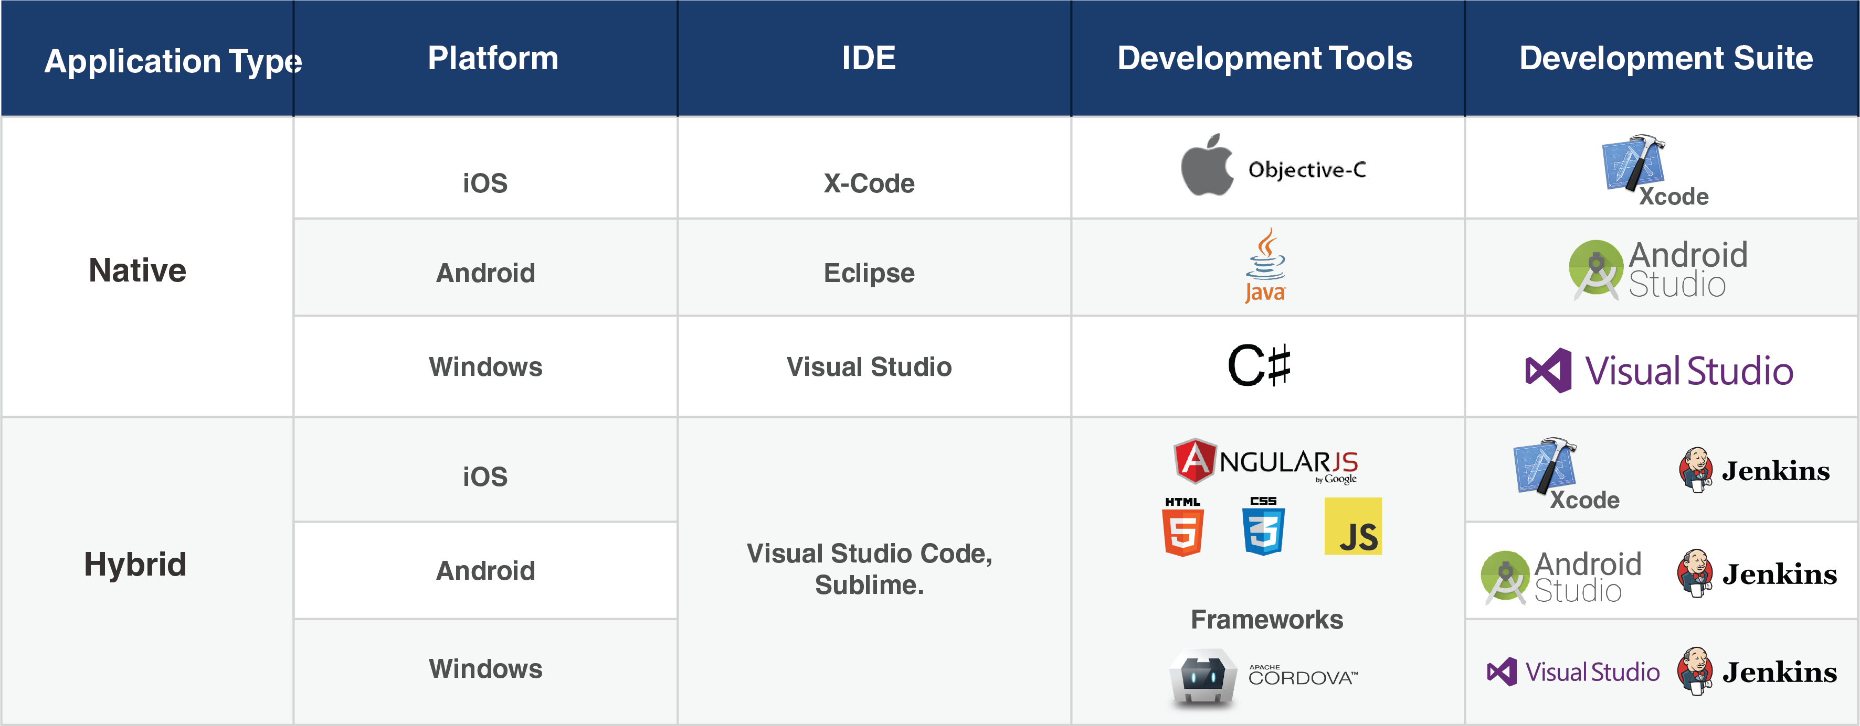This screenshot has height=726, width=1860.
Task: Click the Jenkins text in the Hybrid Windows row
Action: pyautogui.click(x=1779, y=672)
